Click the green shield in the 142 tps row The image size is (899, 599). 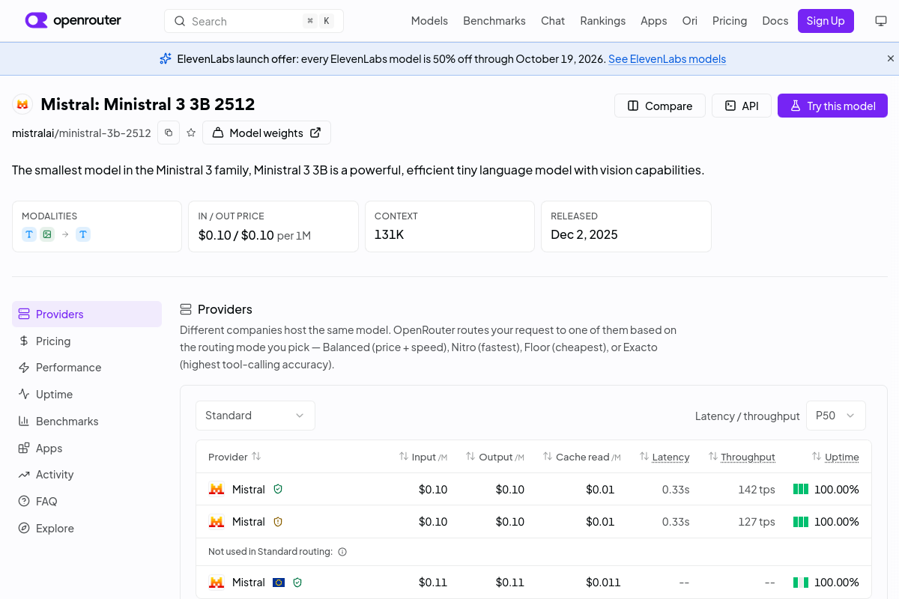pyautogui.click(x=278, y=489)
